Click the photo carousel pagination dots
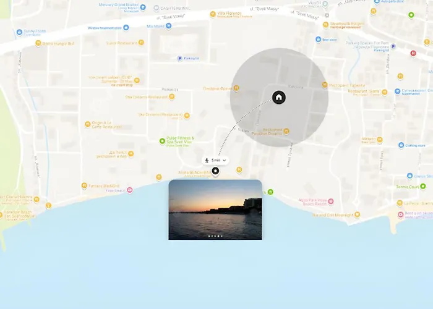The width and height of the screenshot is (433, 309). pos(215,235)
